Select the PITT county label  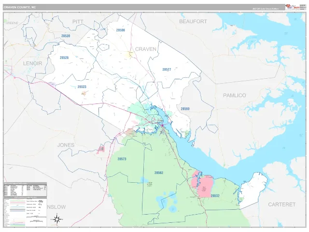coord(78,22)
